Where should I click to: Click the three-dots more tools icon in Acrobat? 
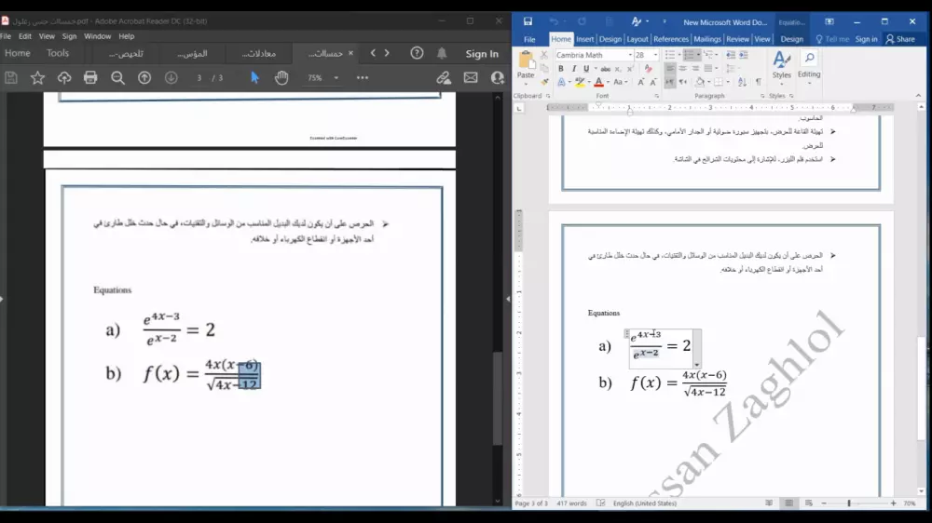(x=363, y=78)
